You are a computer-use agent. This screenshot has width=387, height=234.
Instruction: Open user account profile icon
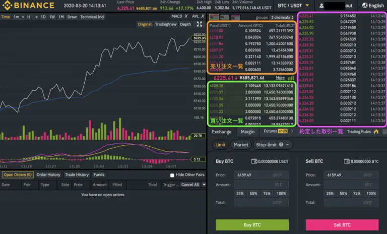tap(321, 6)
